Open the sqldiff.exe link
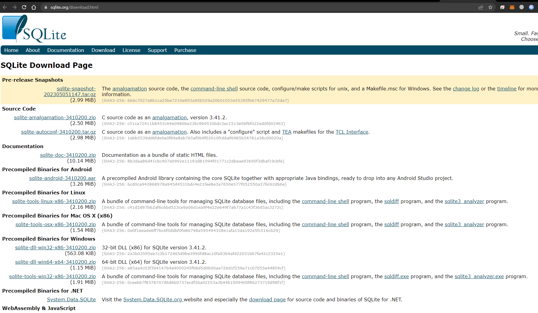The width and height of the screenshot is (538, 313). [396, 276]
